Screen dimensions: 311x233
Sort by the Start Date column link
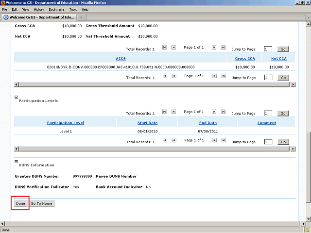click(147, 123)
